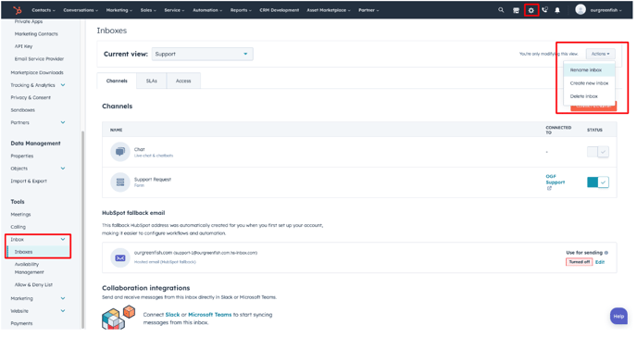Open Meetings under Tools
Image resolution: width=637 pixels, height=338 pixels.
(x=20, y=215)
